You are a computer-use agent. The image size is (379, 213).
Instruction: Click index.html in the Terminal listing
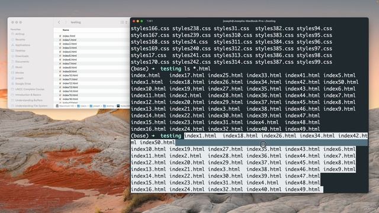tap(146, 75)
